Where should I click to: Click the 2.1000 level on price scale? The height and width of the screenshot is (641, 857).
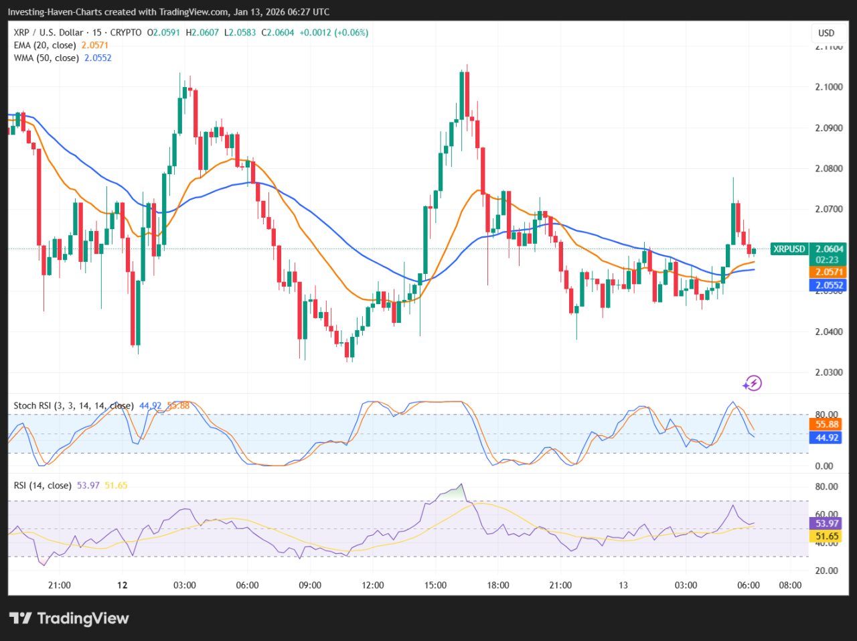828,87
